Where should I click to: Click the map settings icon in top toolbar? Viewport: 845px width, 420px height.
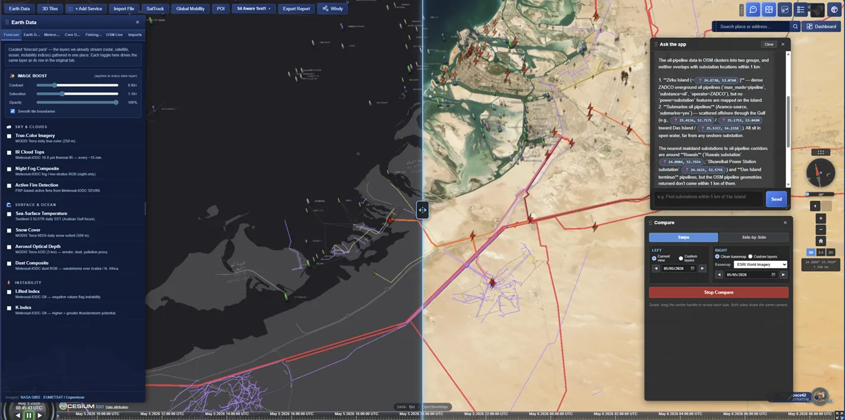tap(784, 10)
